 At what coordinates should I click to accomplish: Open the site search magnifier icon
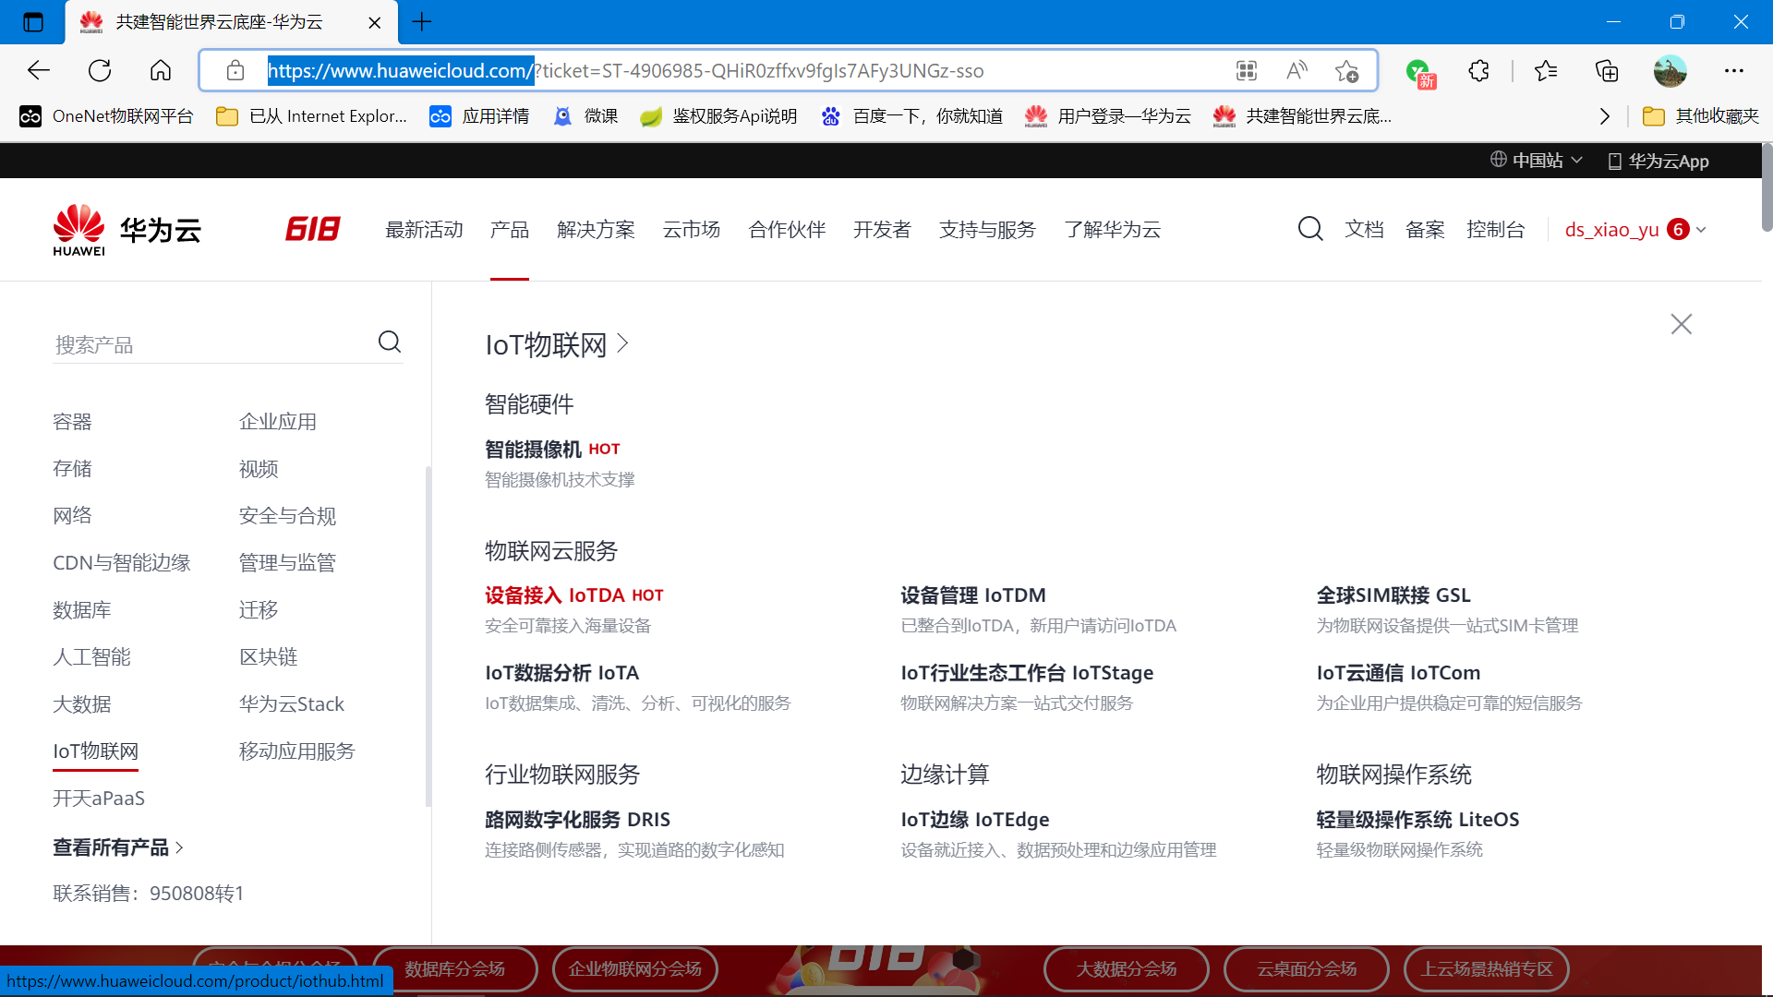(1309, 229)
